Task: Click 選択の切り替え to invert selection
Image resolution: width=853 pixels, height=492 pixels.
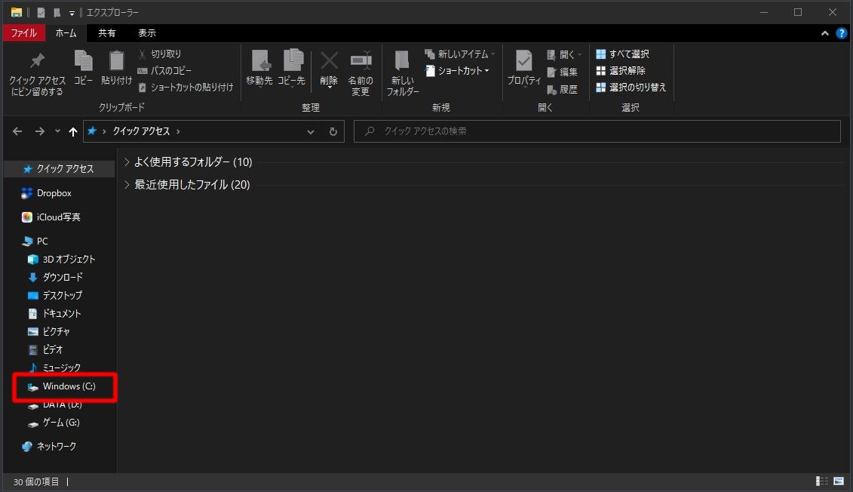Action: [x=631, y=88]
